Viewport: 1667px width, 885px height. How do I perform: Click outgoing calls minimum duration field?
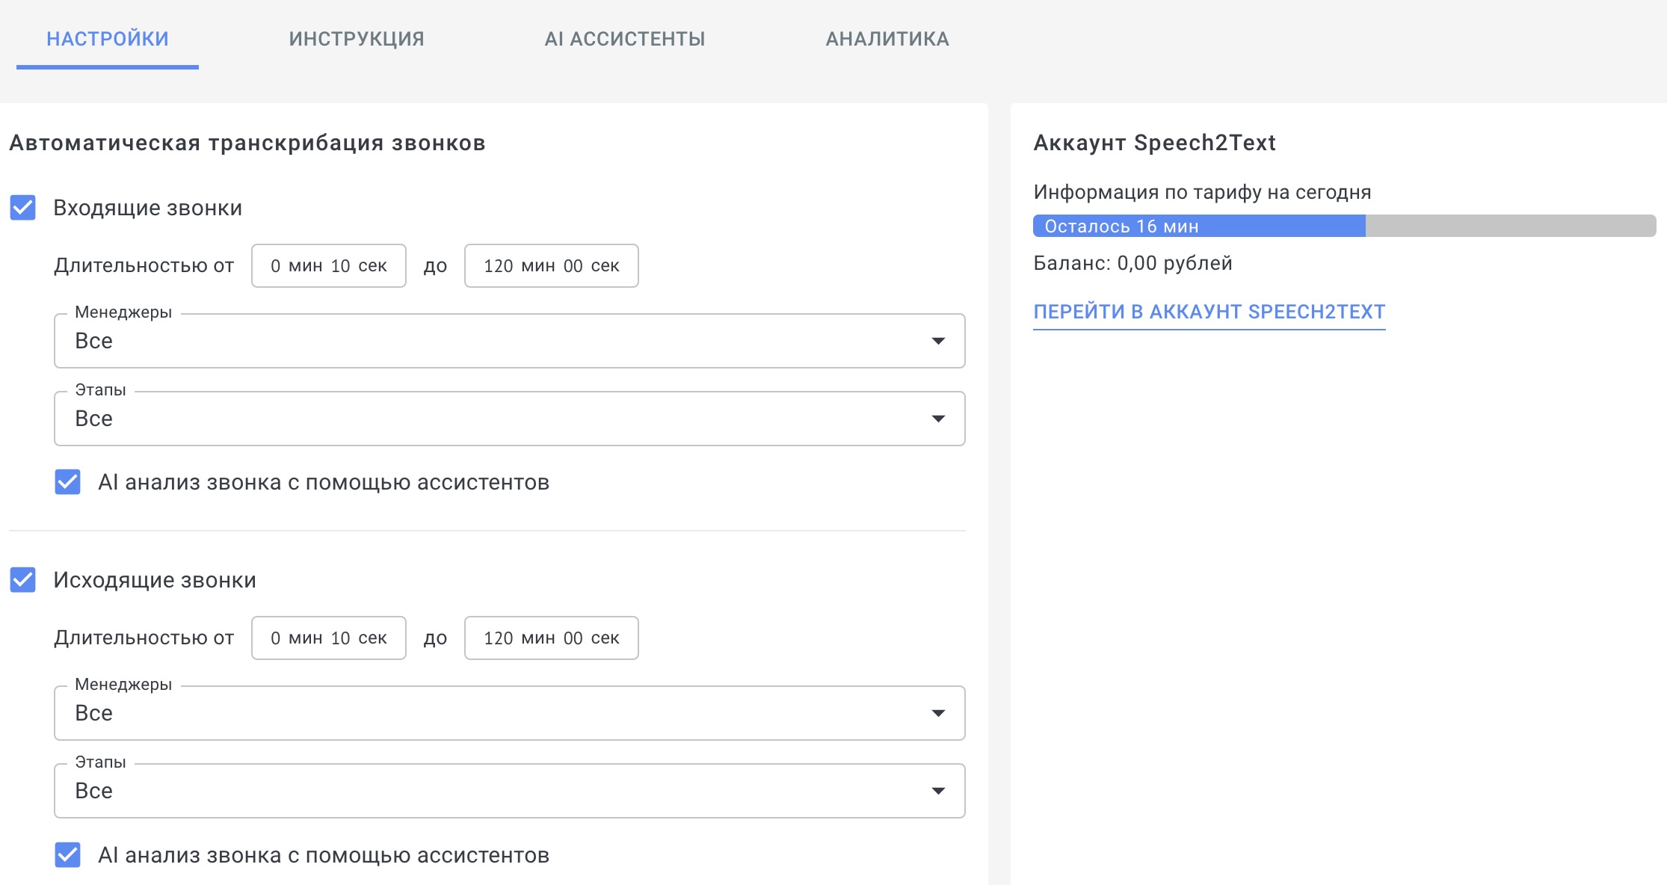pos(329,638)
